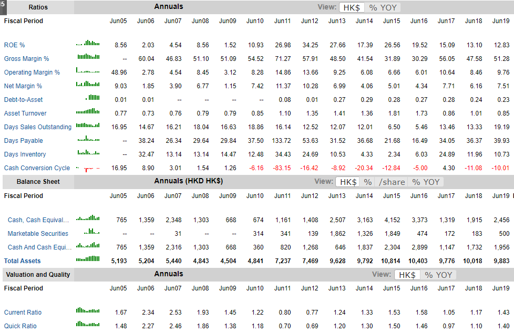Click Total Assets value 10,814
Screen dimensions: 514x333
[390, 261]
